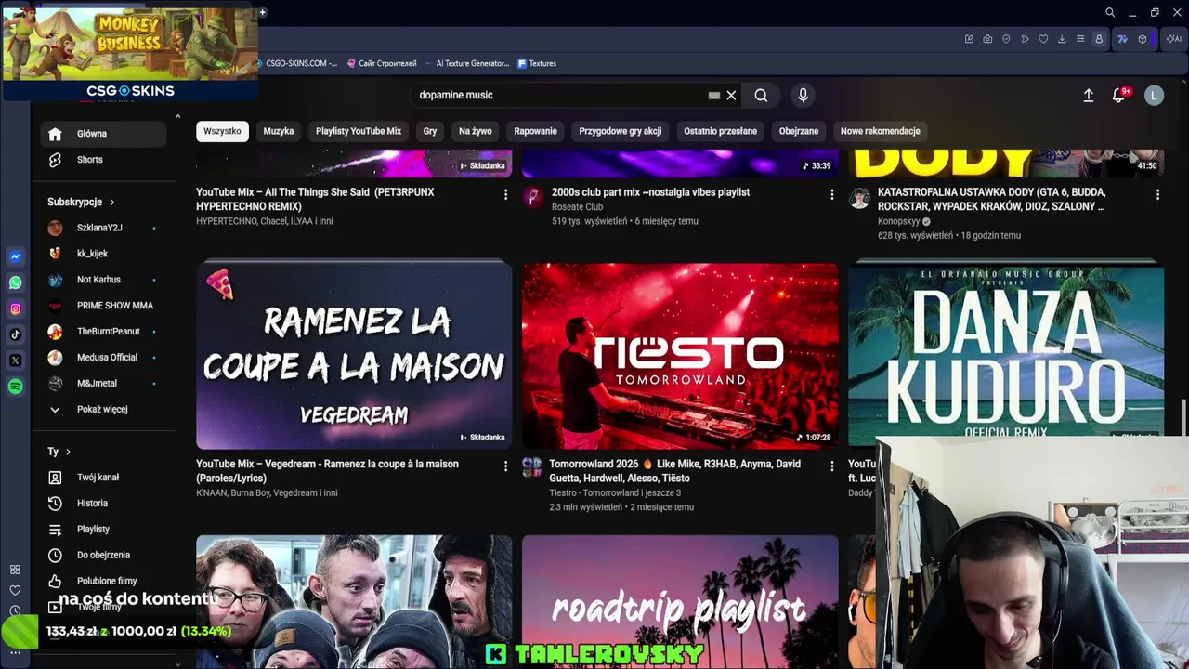This screenshot has height=669, width=1189.
Task: Select the Przygodowe gry akcji chip
Action: (621, 131)
